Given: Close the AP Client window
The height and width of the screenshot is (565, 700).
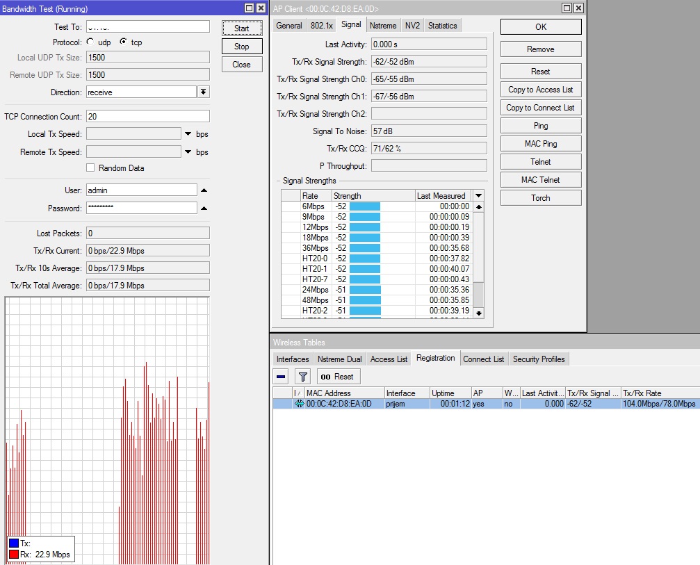Looking at the screenshot, I should pyautogui.click(x=578, y=8).
